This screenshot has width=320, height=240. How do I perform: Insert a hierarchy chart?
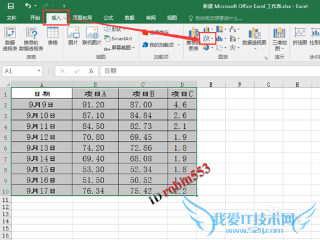[x=221, y=29]
